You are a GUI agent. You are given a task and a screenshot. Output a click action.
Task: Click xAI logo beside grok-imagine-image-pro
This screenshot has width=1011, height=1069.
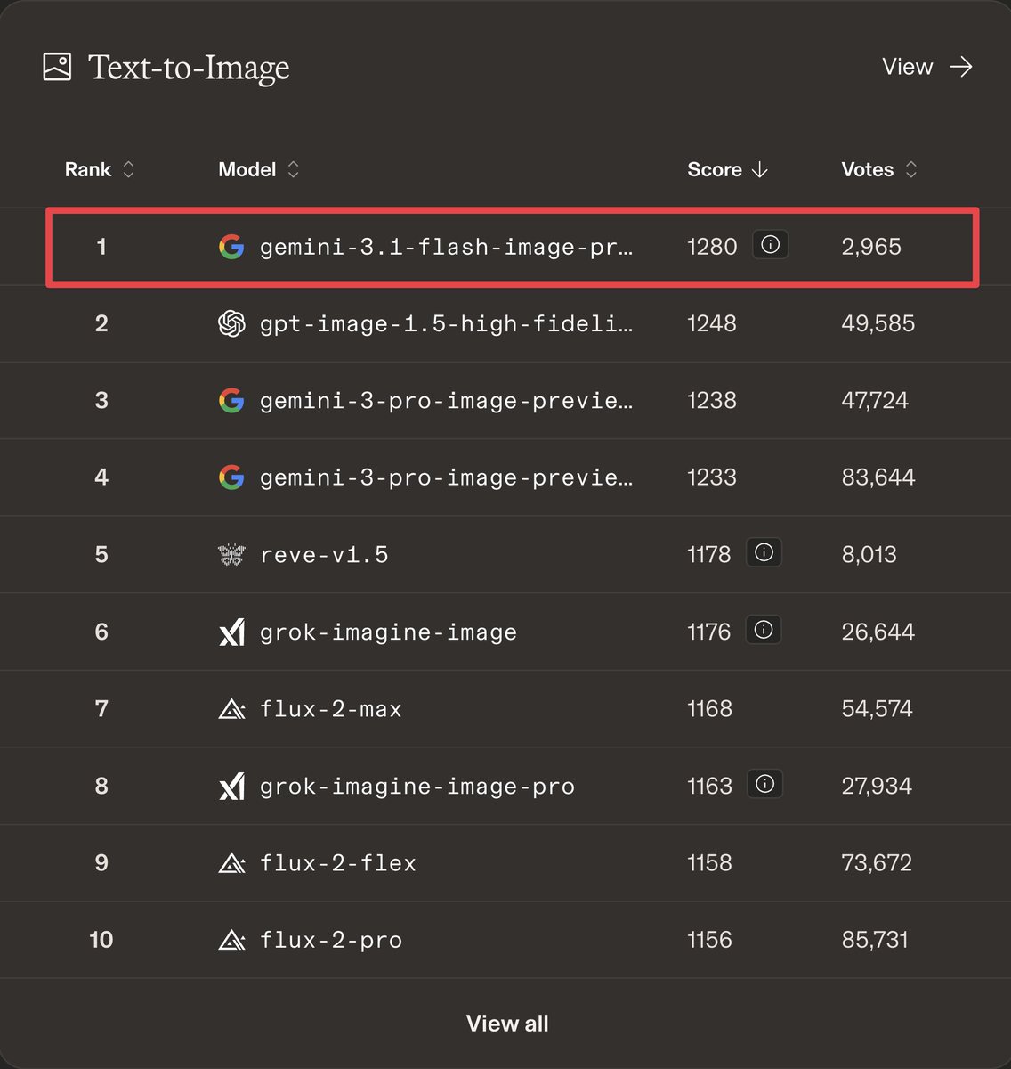[x=231, y=786]
